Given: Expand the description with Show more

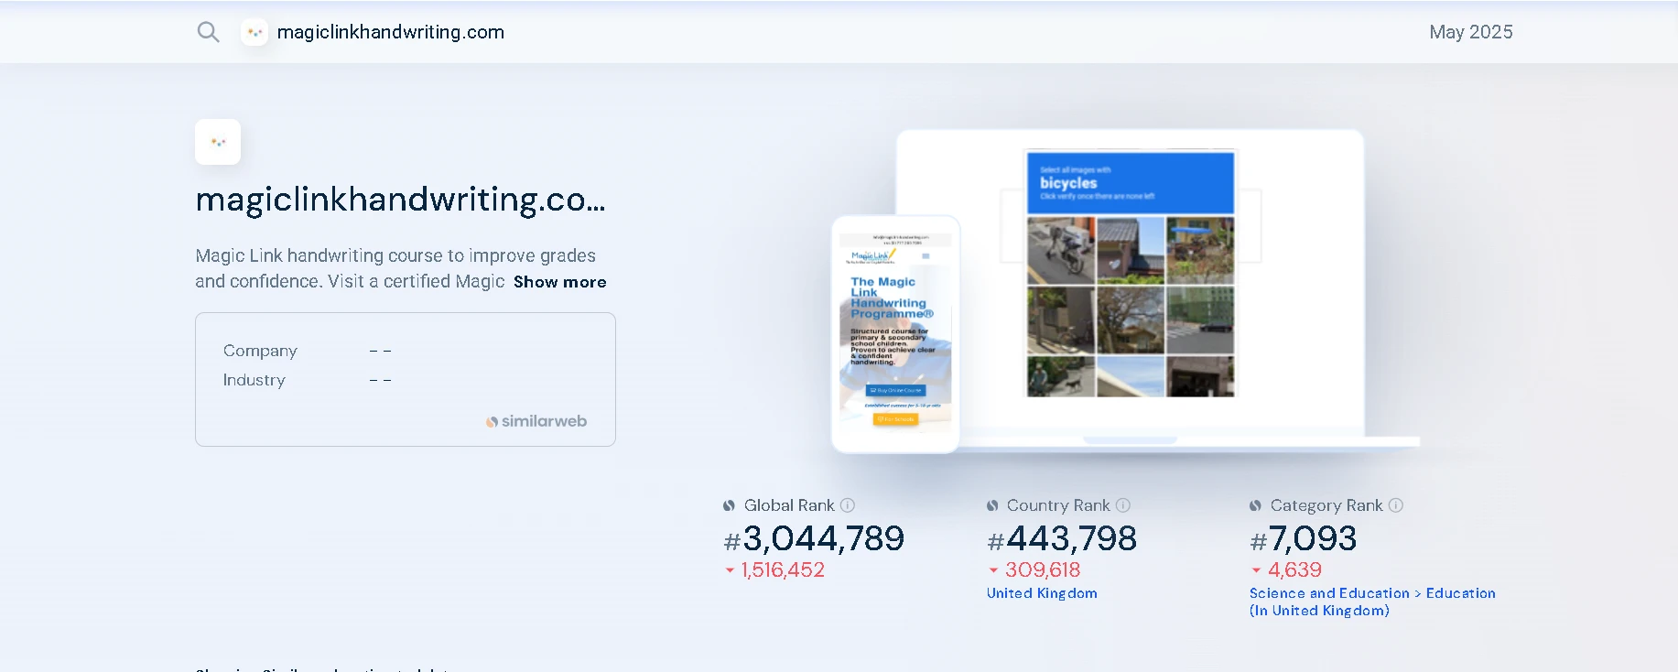Looking at the screenshot, I should pyautogui.click(x=559, y=282).
